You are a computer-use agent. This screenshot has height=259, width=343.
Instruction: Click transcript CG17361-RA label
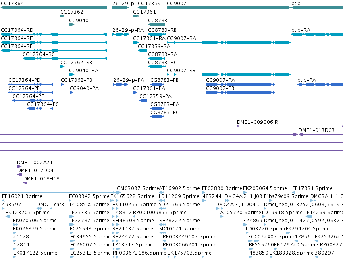tap(150, 38)
